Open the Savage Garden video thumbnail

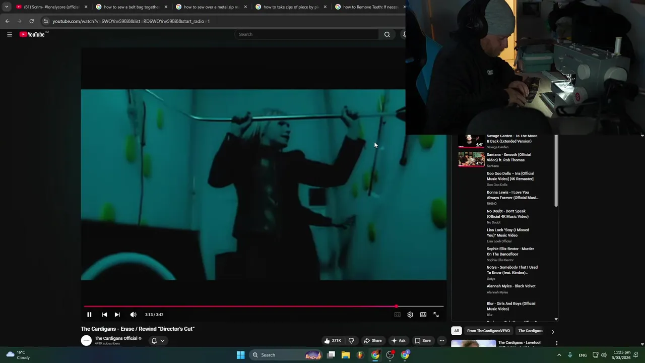[x=471, y=141]
